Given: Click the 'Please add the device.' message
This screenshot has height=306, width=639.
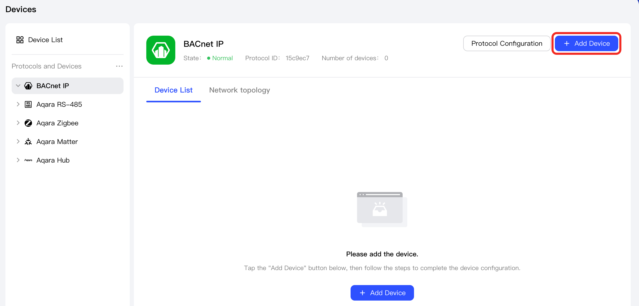Looking at the screenshot, I should (x=382, y=254).
